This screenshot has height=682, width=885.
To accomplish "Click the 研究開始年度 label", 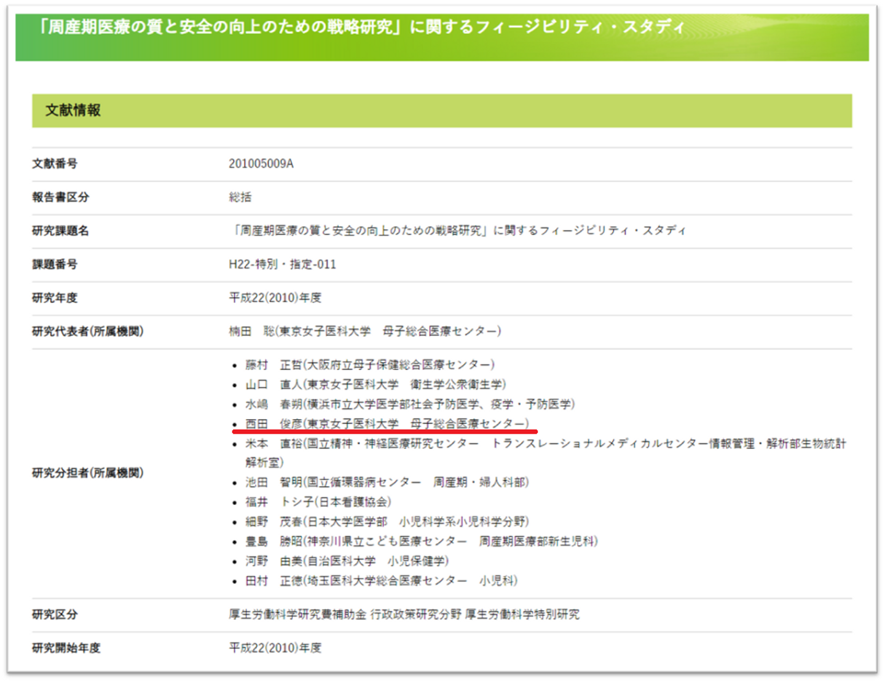I will 66,648.
